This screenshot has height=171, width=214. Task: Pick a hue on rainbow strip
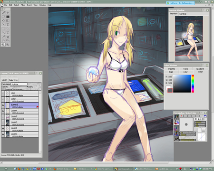click(x=193, y=84)
